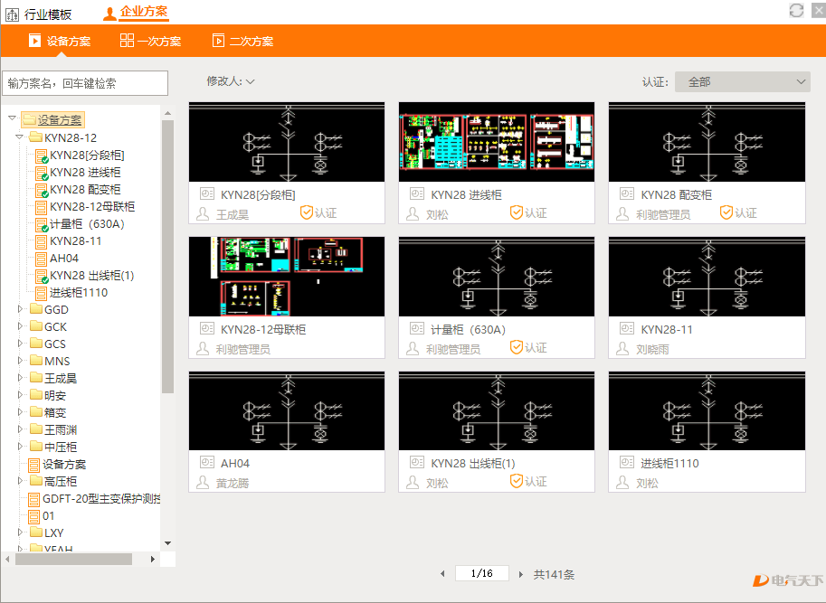Click the 中压柜 folder icon
The width and height of the screenshot is (826, 603).
[36, 447]
